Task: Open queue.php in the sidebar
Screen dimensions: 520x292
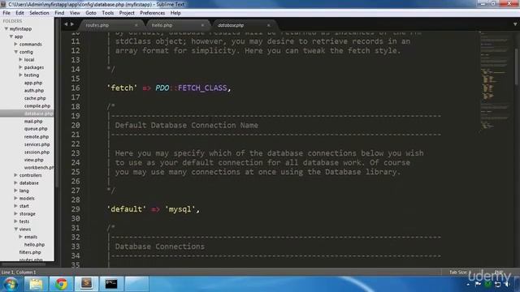Action: [x=36, y=129]
